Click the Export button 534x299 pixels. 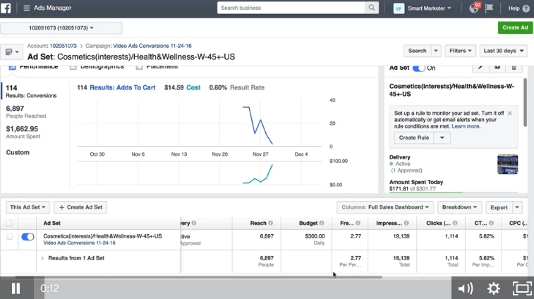click(x=499, y=207)
